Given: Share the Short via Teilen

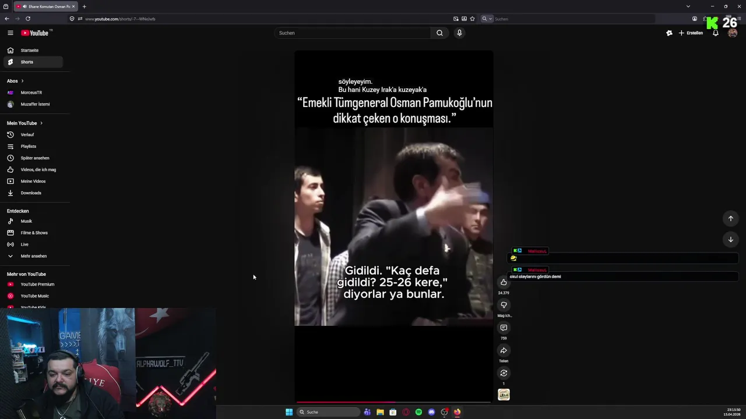Looking at the screenshot, I should pos(504,350).
